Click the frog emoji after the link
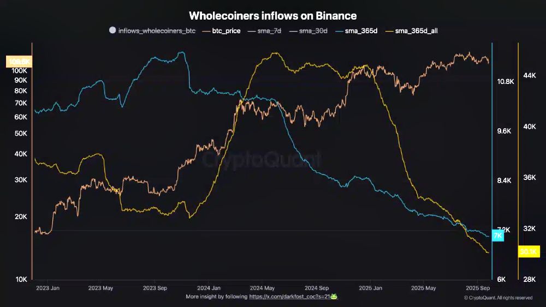 [x=333, y=297]
